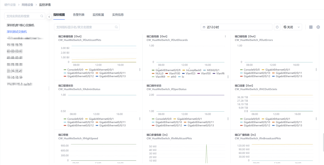This screenshot has width=324, height=165.
Task: Collapse the left instance panel arrow
Action: click(49, 17)
